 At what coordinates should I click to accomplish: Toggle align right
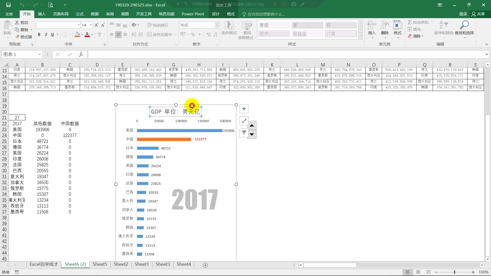pyautogui.click(x=125, y=34)
